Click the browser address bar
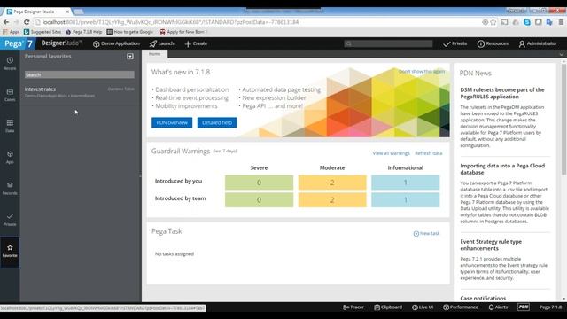 258,22
